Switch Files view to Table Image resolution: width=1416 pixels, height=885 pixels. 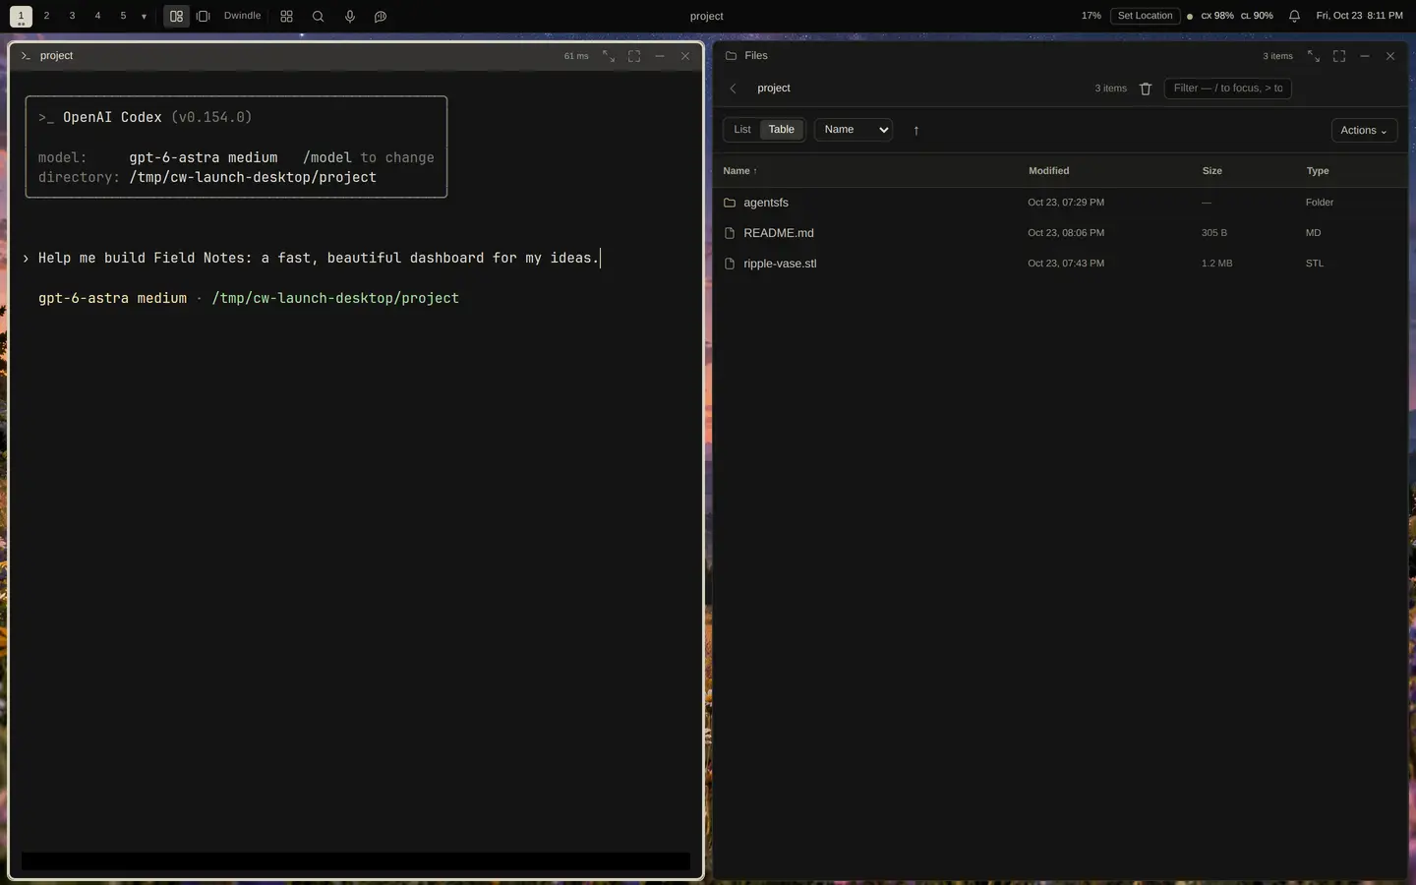tap(782, 130)
